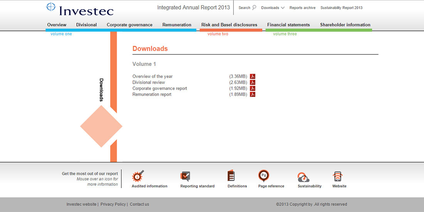The image size is (424, 212).
Task: Click the Remuneration report text
Action: click(x=152, y=94)
